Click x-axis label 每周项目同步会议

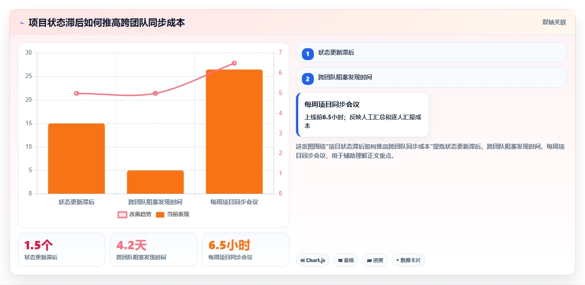pyautogui.click(x=234, y=202)
